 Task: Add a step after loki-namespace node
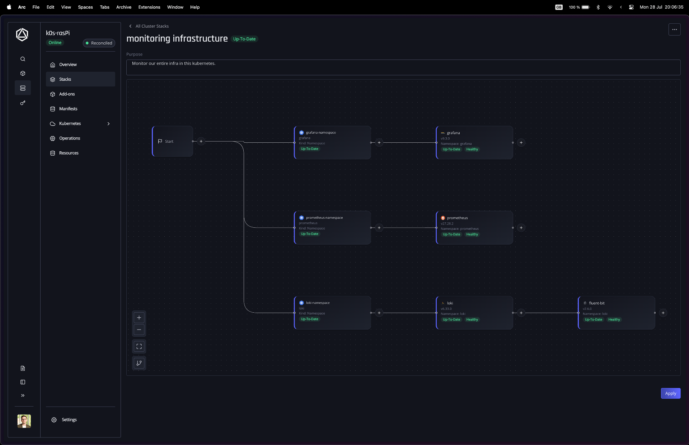tap(379, 313)
